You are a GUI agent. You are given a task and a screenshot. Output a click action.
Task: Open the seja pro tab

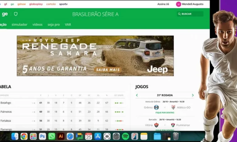pos(54,25)
